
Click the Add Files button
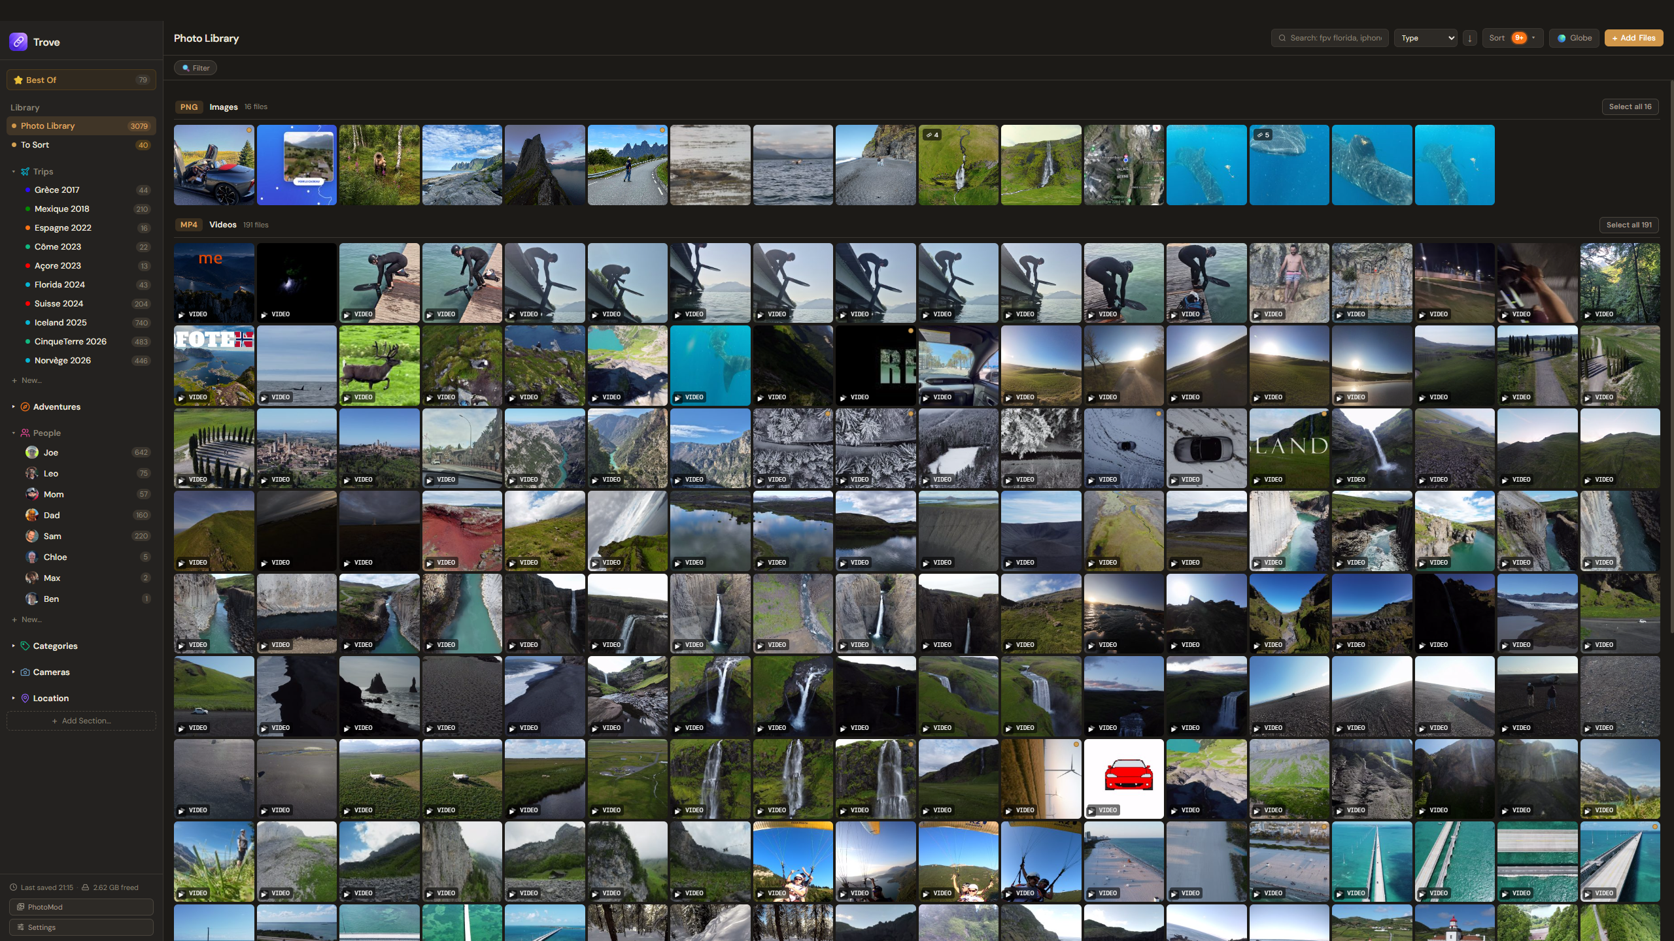coord(1633,38)
